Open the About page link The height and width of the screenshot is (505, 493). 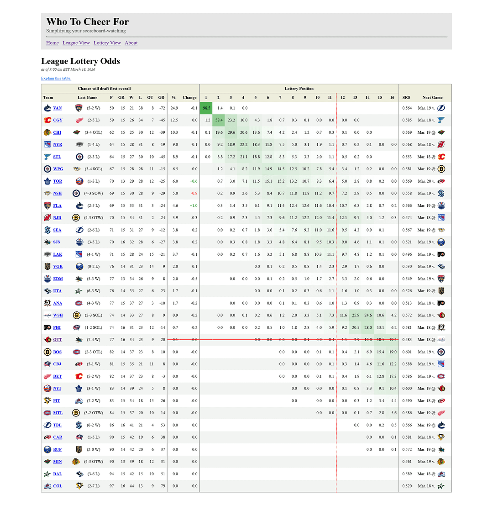(131, 43)
